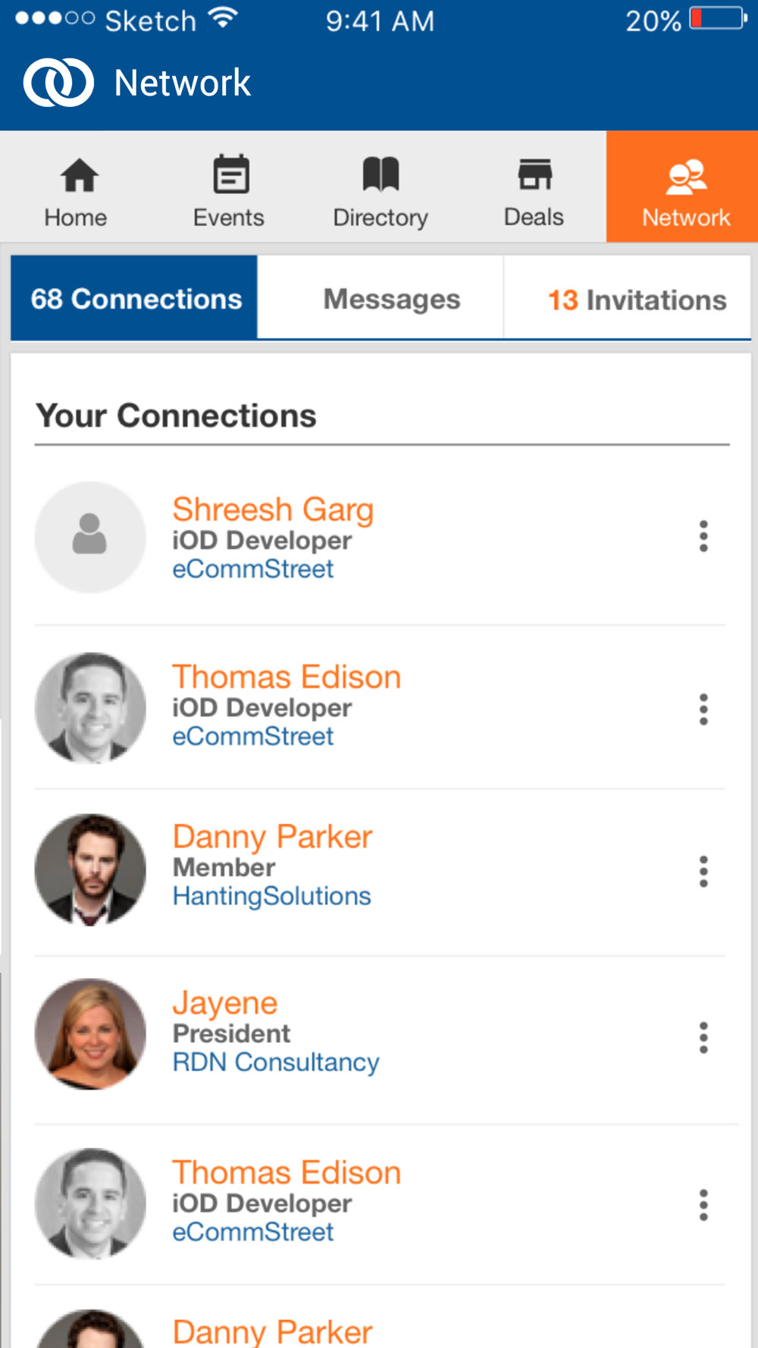The height and width of the screenshot is (1348, 758).
Task: Go to the Deals store icon
Action: coord(534,174)
